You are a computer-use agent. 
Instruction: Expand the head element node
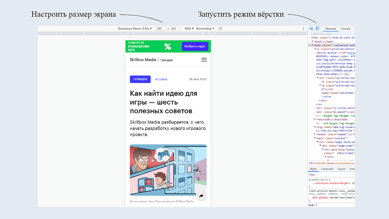coord(312,41)
